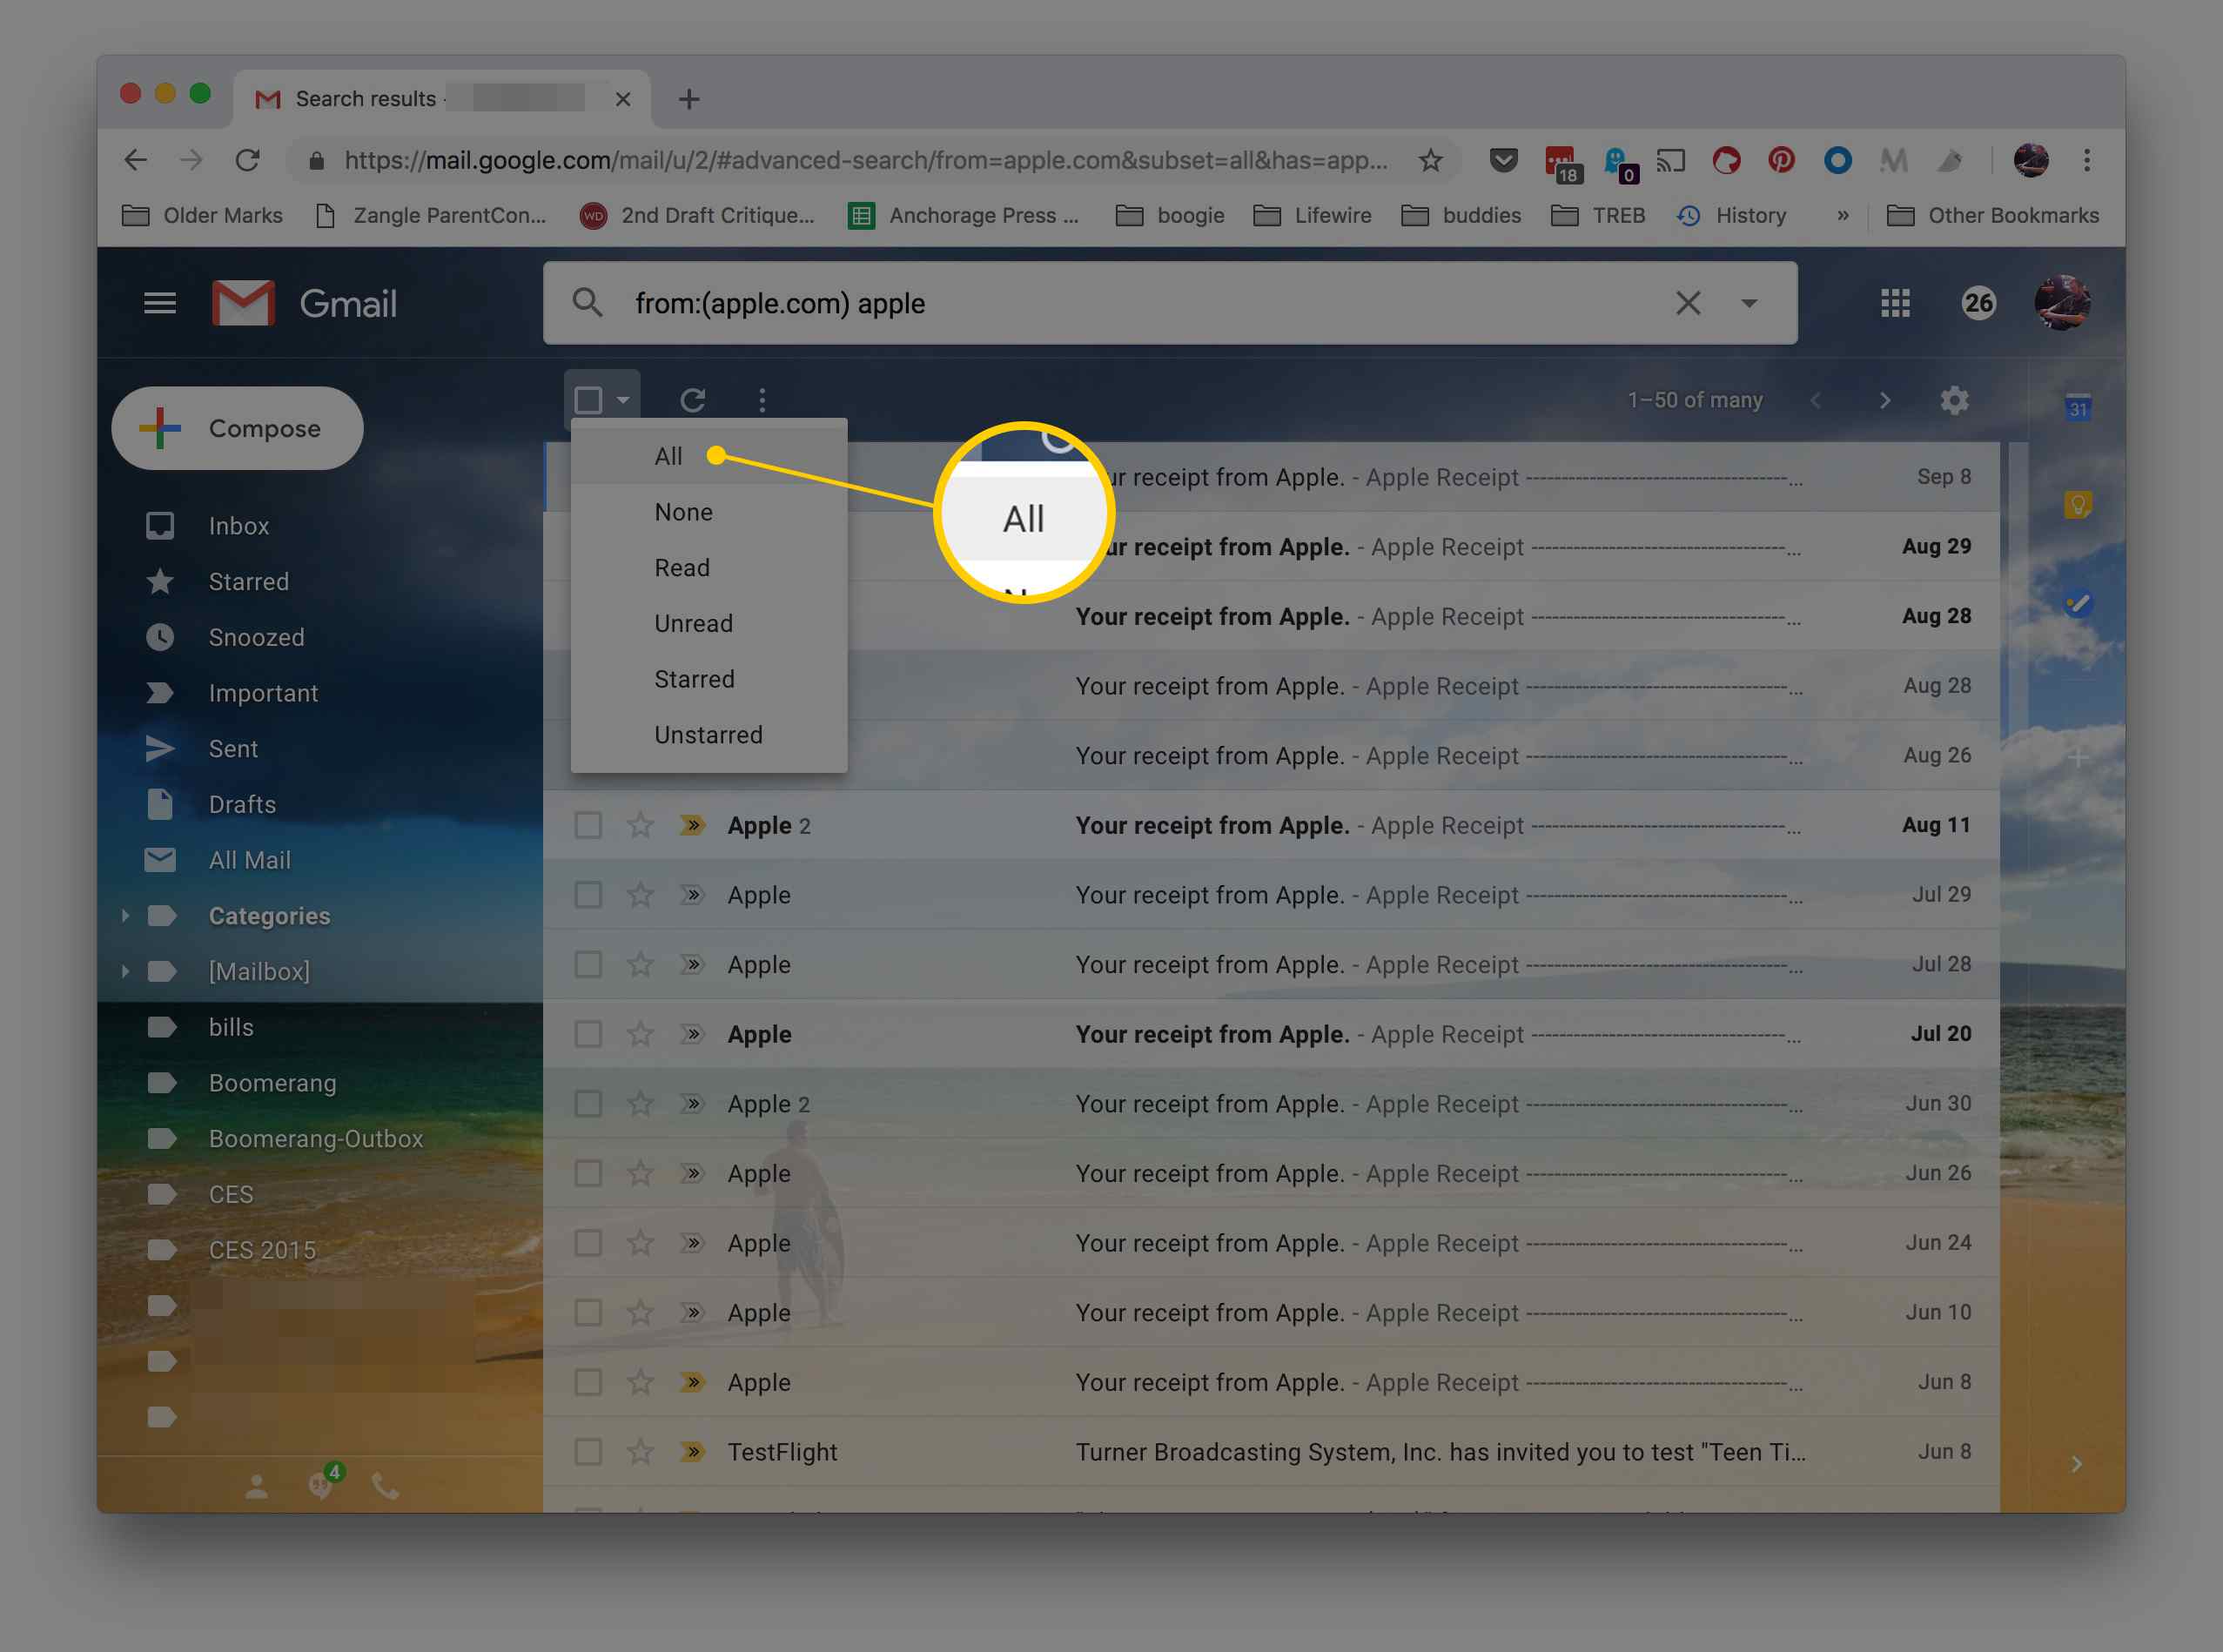This screenshot has width=2223, height=1652.
Task: Open the Other Bookmarks folder
Action: coord(1992,215)
